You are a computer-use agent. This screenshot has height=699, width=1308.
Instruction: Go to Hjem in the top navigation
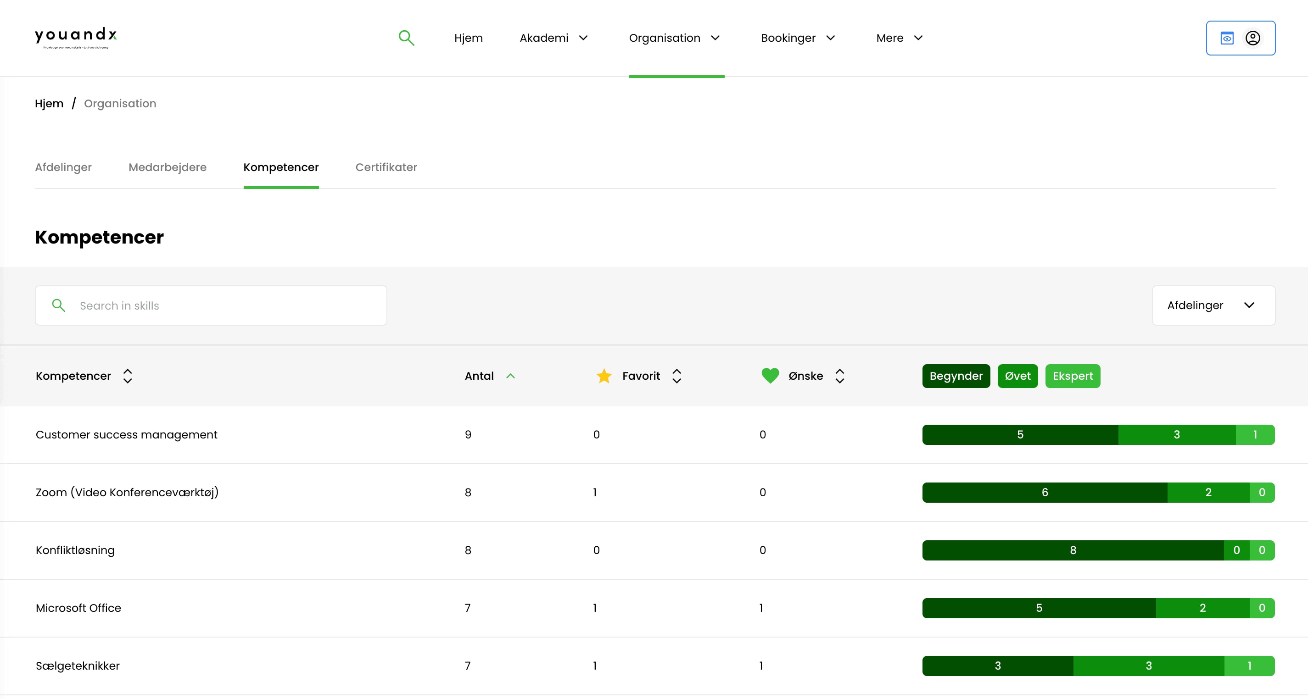[x=468, y=38]
